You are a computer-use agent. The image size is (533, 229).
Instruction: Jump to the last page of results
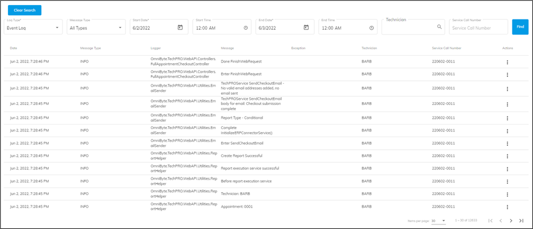pyautogui.click(x=521, y=221)
